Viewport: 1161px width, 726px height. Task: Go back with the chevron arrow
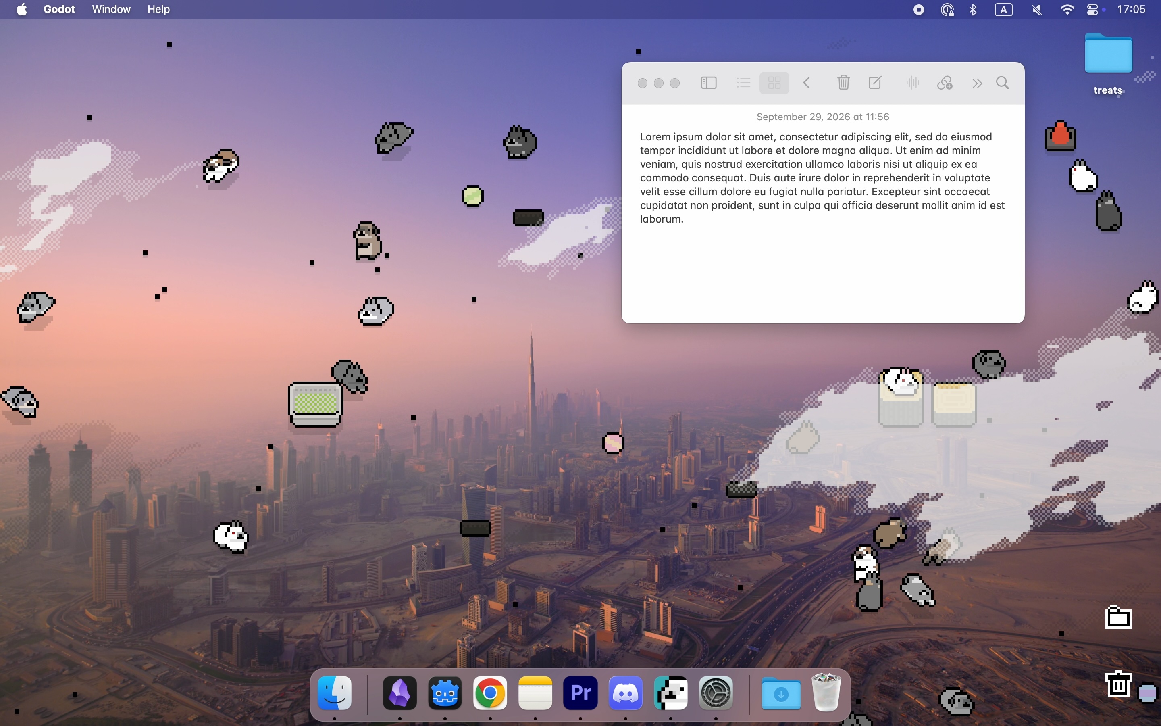click(807, 83)
